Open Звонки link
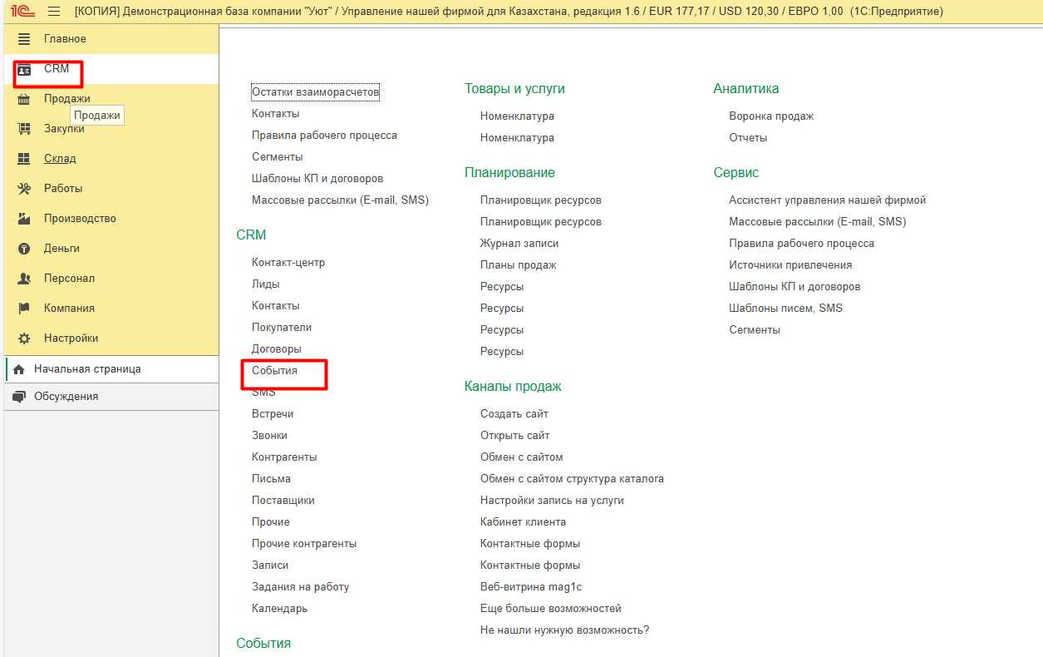 [270, 436]
